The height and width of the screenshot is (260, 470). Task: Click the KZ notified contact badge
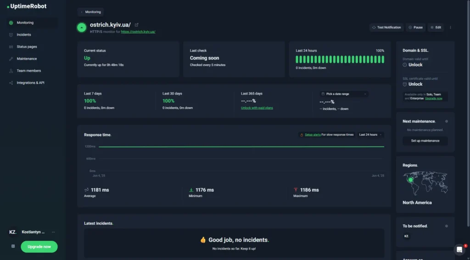point(407,236)
